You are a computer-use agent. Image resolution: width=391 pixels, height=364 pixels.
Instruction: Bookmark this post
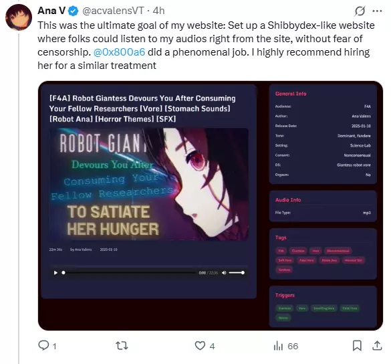coord(357,346)
